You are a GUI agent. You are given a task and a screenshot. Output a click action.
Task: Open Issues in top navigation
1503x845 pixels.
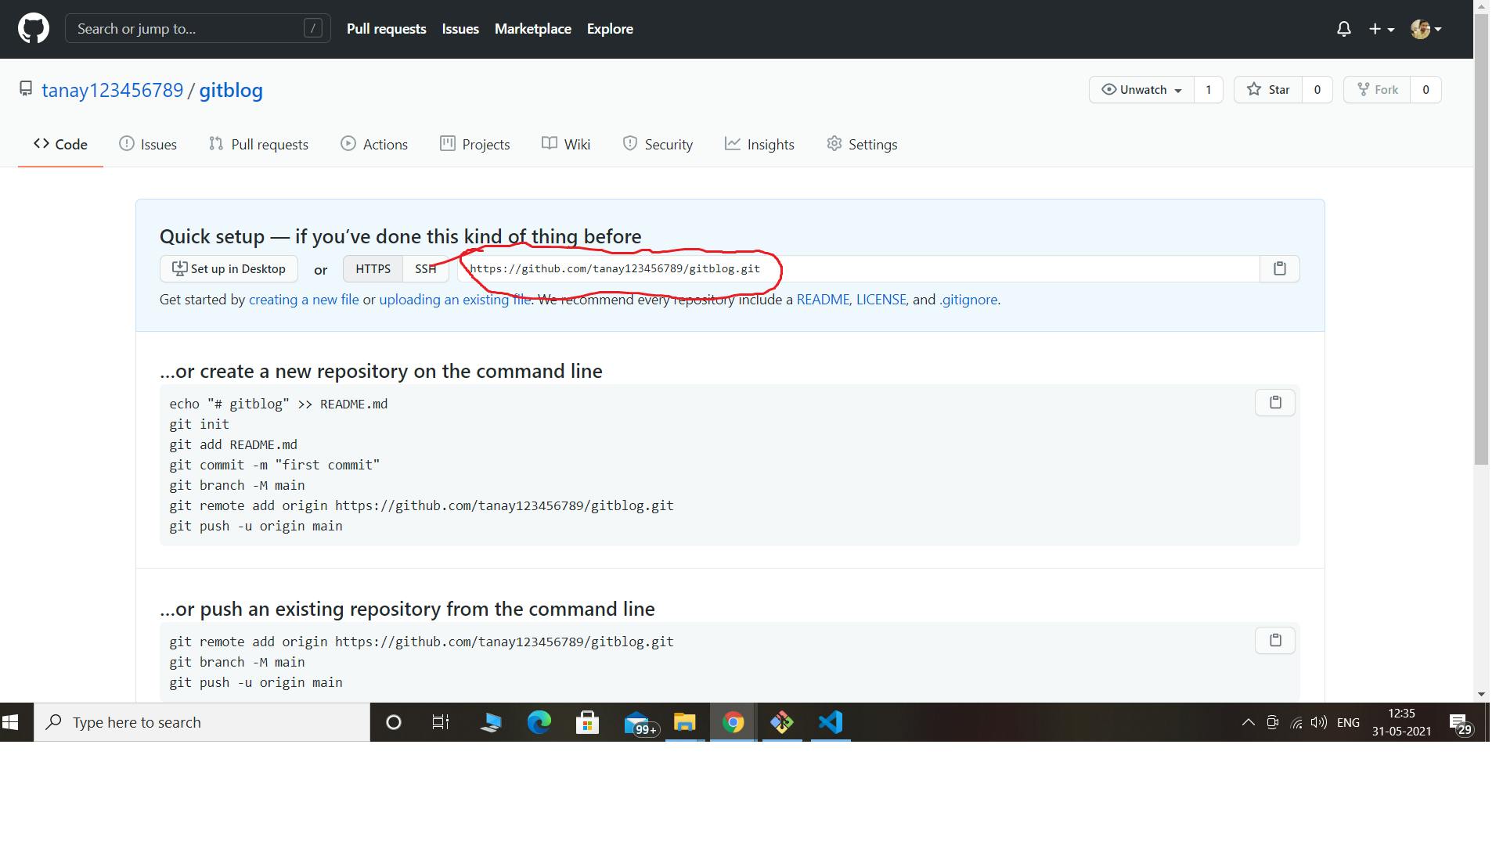[x=460, y=29]
